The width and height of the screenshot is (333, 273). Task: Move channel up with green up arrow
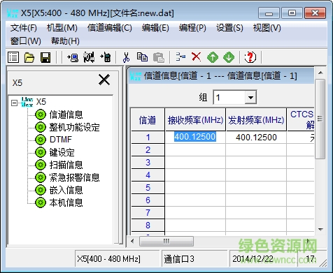213,57
